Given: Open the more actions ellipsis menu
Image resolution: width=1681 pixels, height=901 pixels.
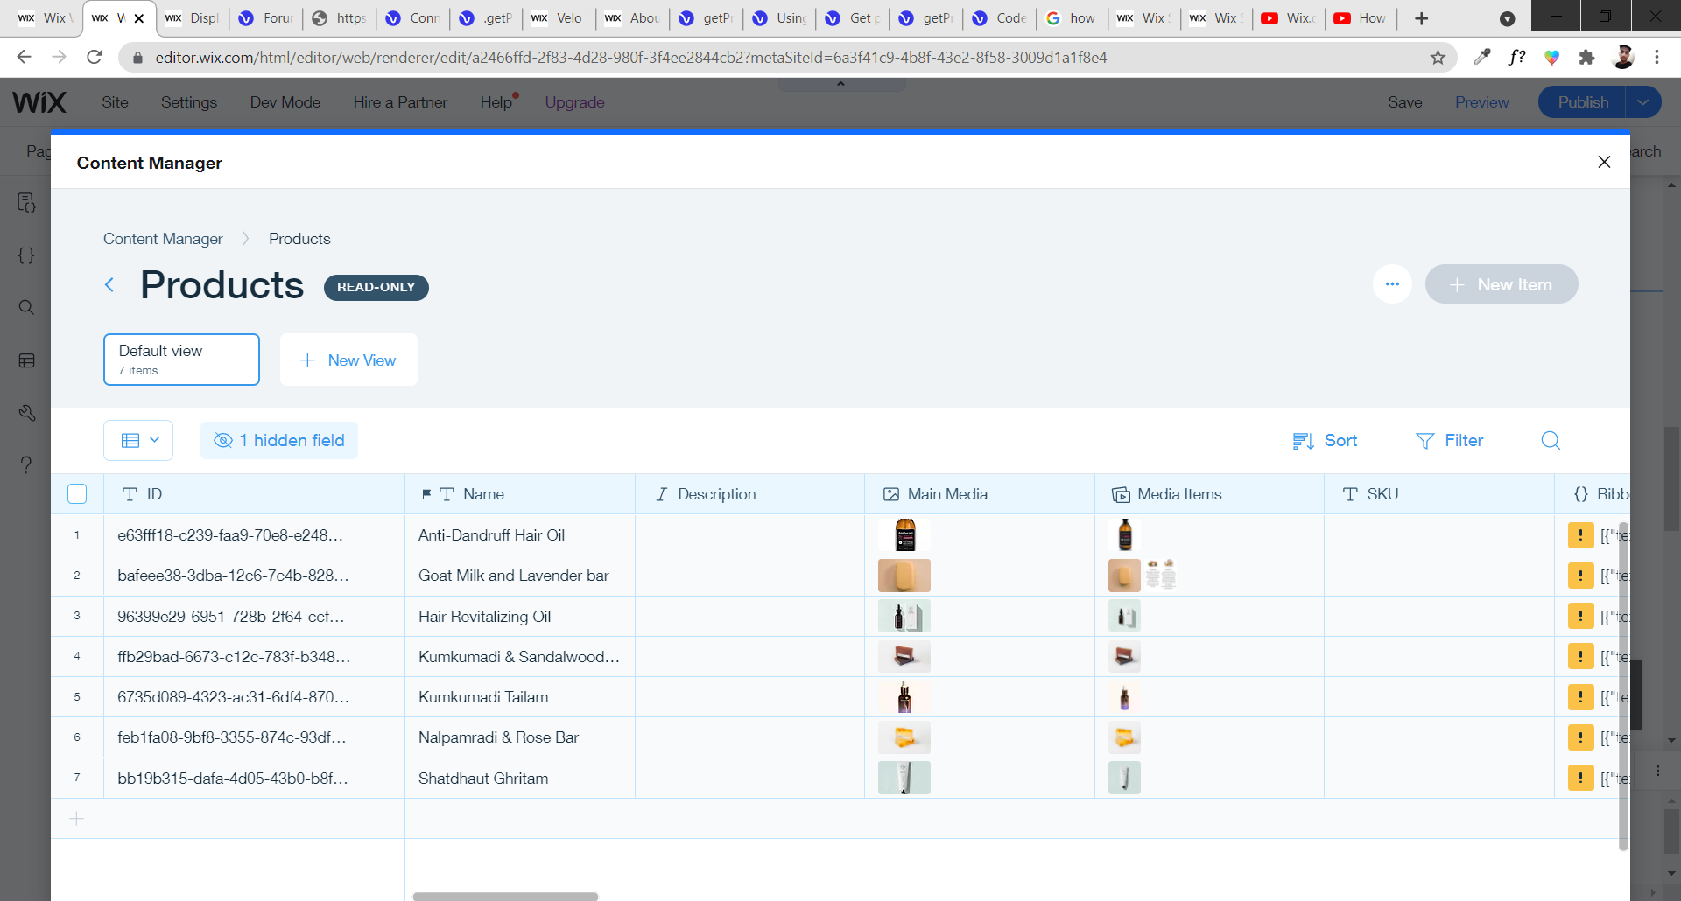Looking at the screenshot, I should (1392, 284).
